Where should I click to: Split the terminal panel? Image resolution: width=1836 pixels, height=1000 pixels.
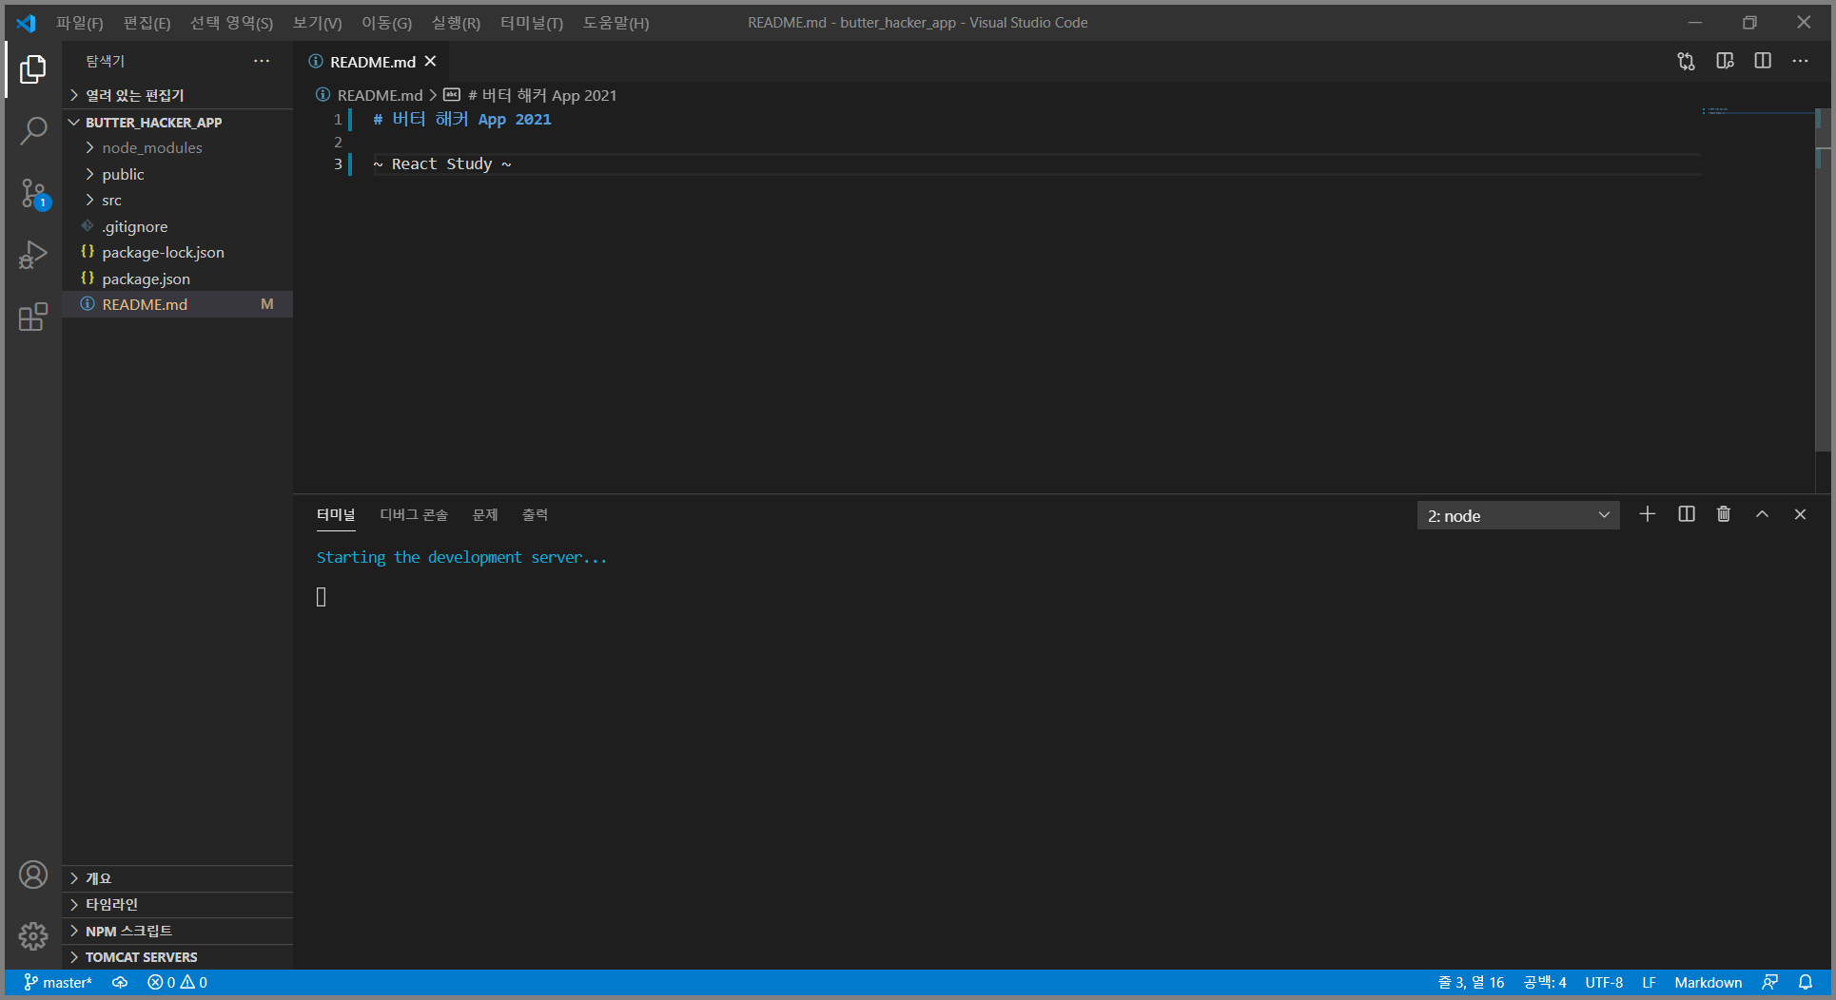(x=1687, y=514)
